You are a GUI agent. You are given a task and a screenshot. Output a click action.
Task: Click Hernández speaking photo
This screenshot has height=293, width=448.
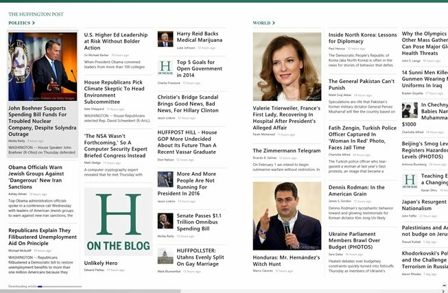click(x=287, y=216)
